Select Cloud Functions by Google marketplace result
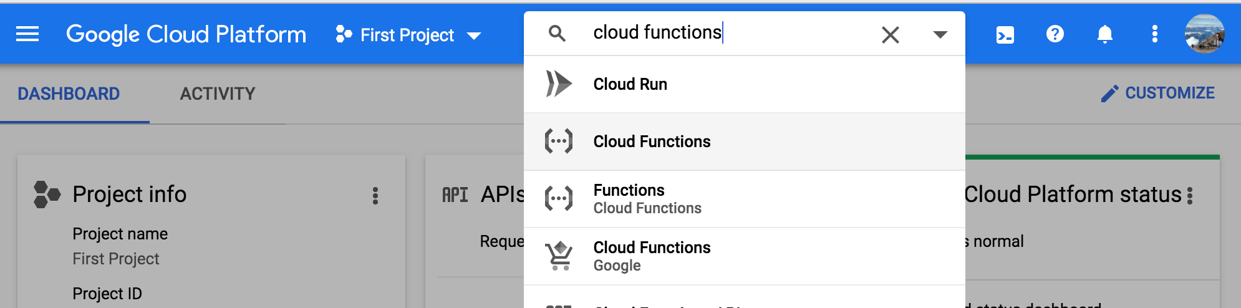 (x=745, y=256)
